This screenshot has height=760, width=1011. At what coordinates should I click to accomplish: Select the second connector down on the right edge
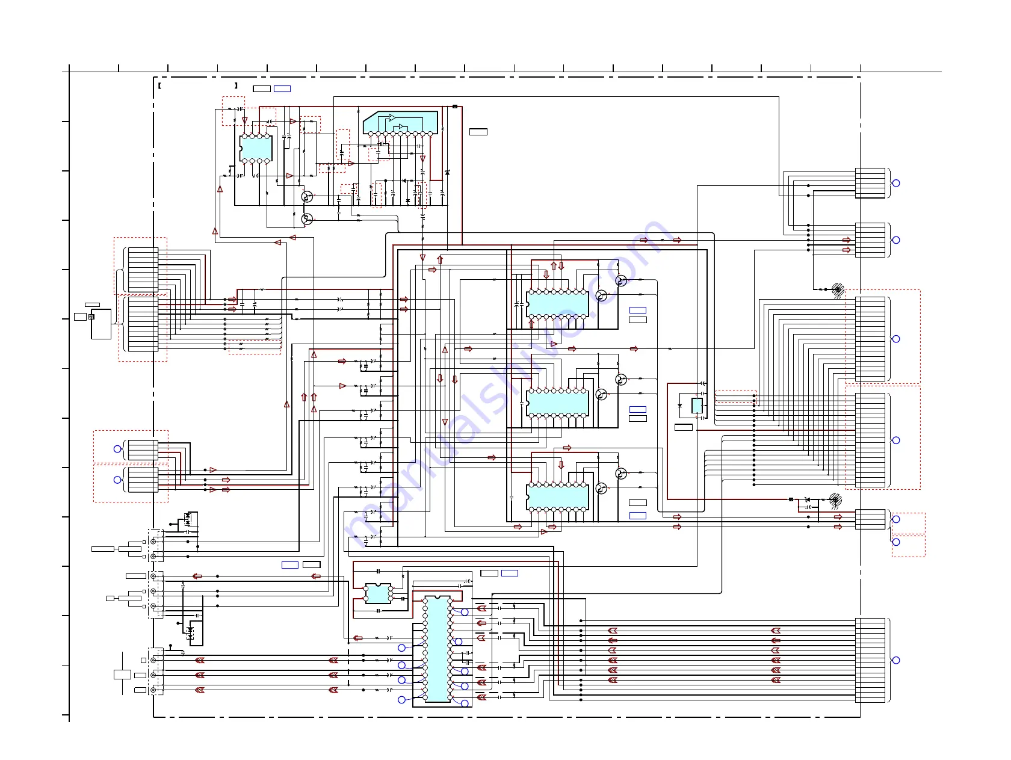click(870, 240)
